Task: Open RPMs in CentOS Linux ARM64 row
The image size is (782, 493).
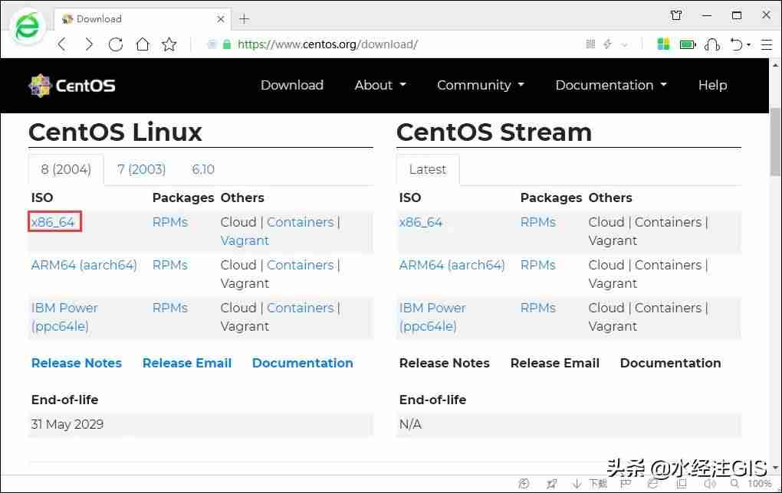Action: [170, 265]
